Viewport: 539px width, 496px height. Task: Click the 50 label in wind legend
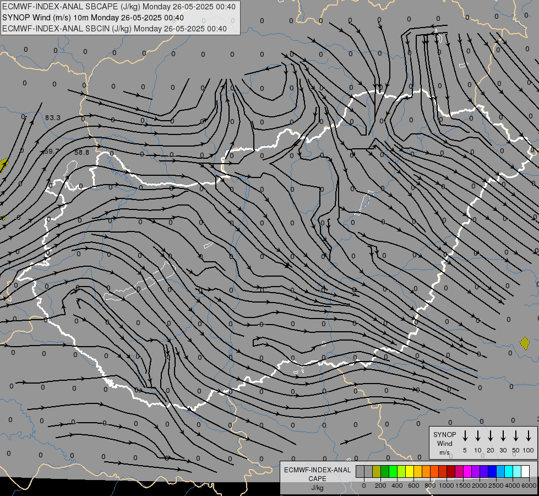click(x=516, y=451)
